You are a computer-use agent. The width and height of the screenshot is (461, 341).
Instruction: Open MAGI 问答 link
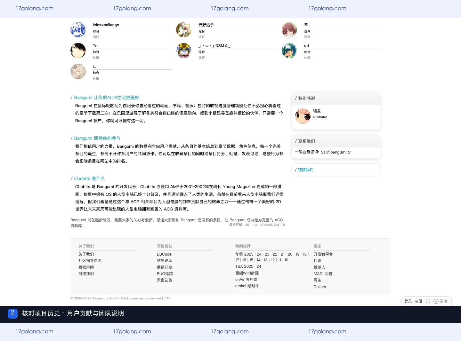(323, 274)
